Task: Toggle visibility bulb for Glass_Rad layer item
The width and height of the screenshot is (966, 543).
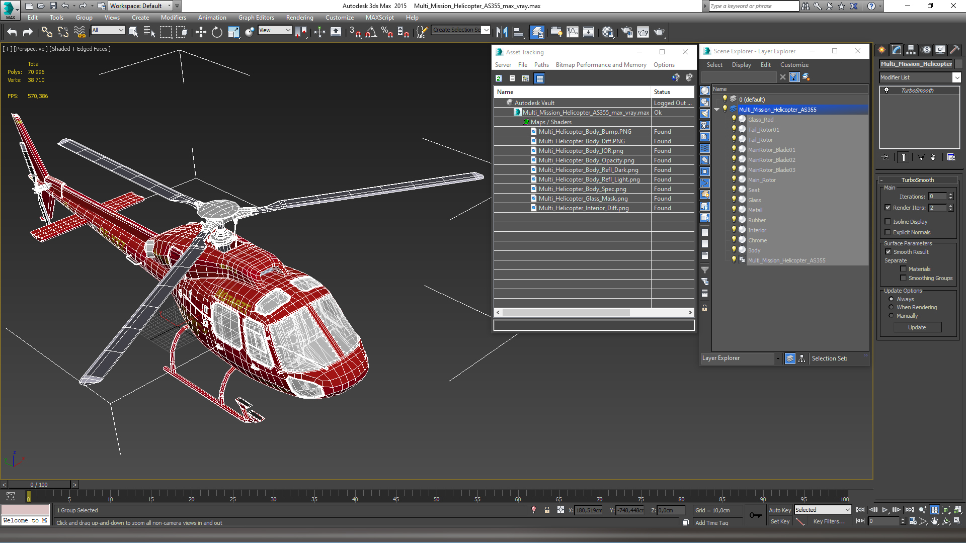Action: click(734, 119)
